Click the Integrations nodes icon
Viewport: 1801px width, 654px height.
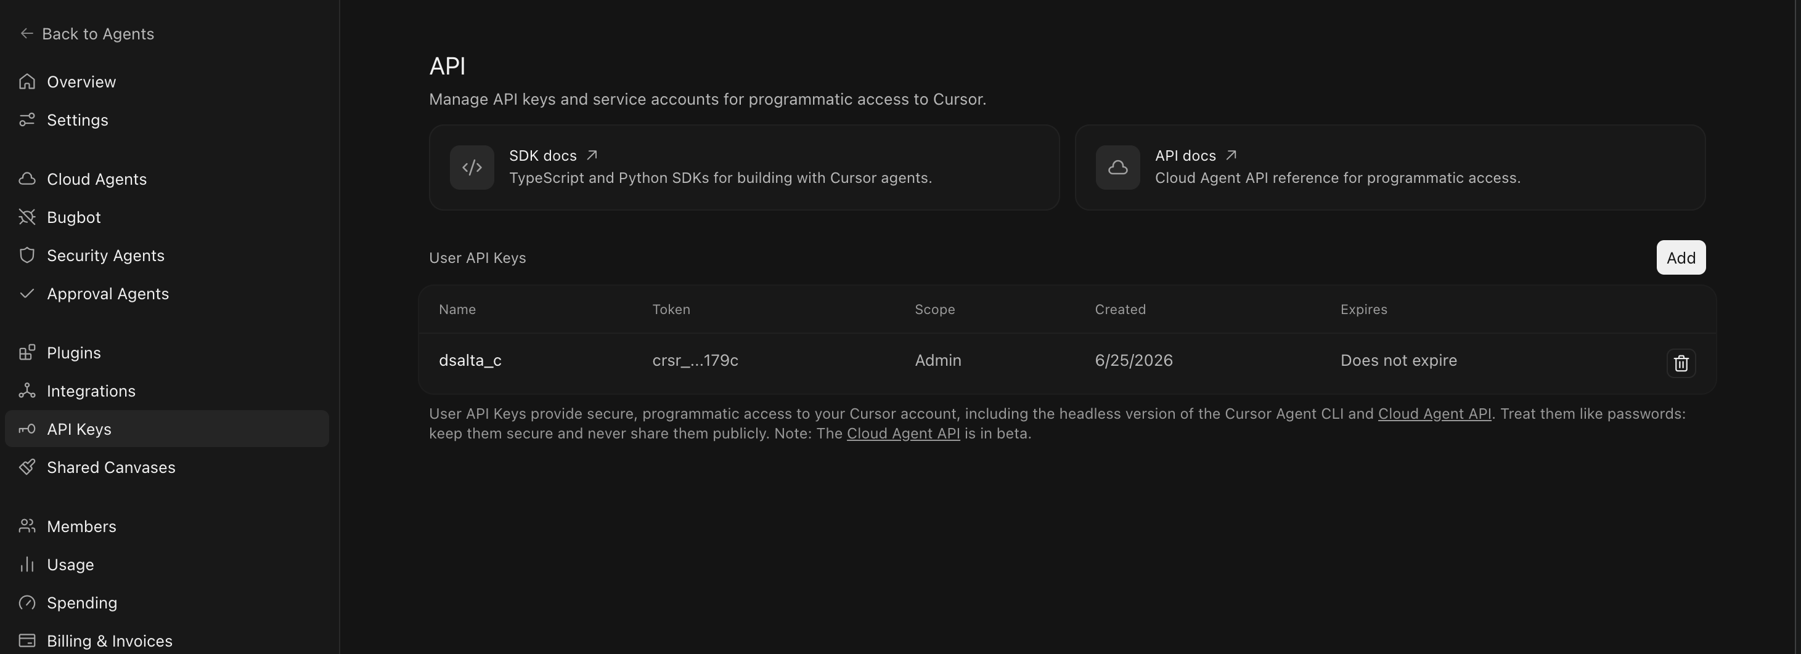click(27, 390)
